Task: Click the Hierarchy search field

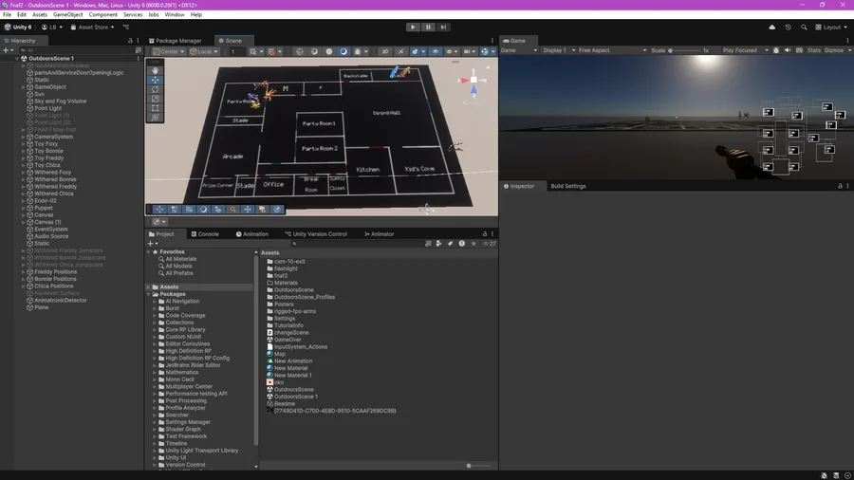Action: point(79,50)
